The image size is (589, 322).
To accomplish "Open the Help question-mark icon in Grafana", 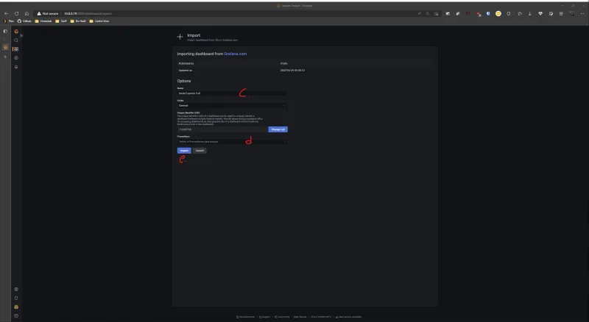I will [x=16, y=316].
